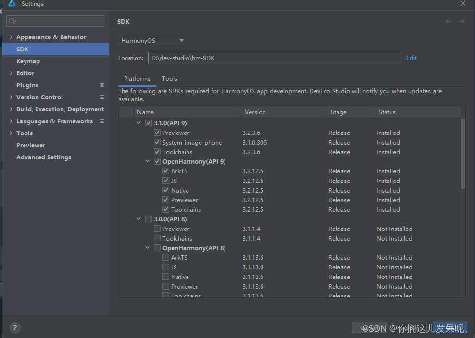The image size is (475, 338).
Task: Toggle the OpenHarmony(API 9) checkbox
Action: pyautogui.click(x=157, y=162)
